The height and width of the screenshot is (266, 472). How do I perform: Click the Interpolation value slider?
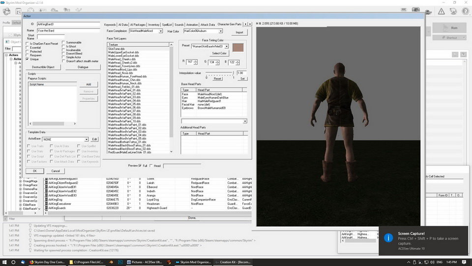pos(219,73)
